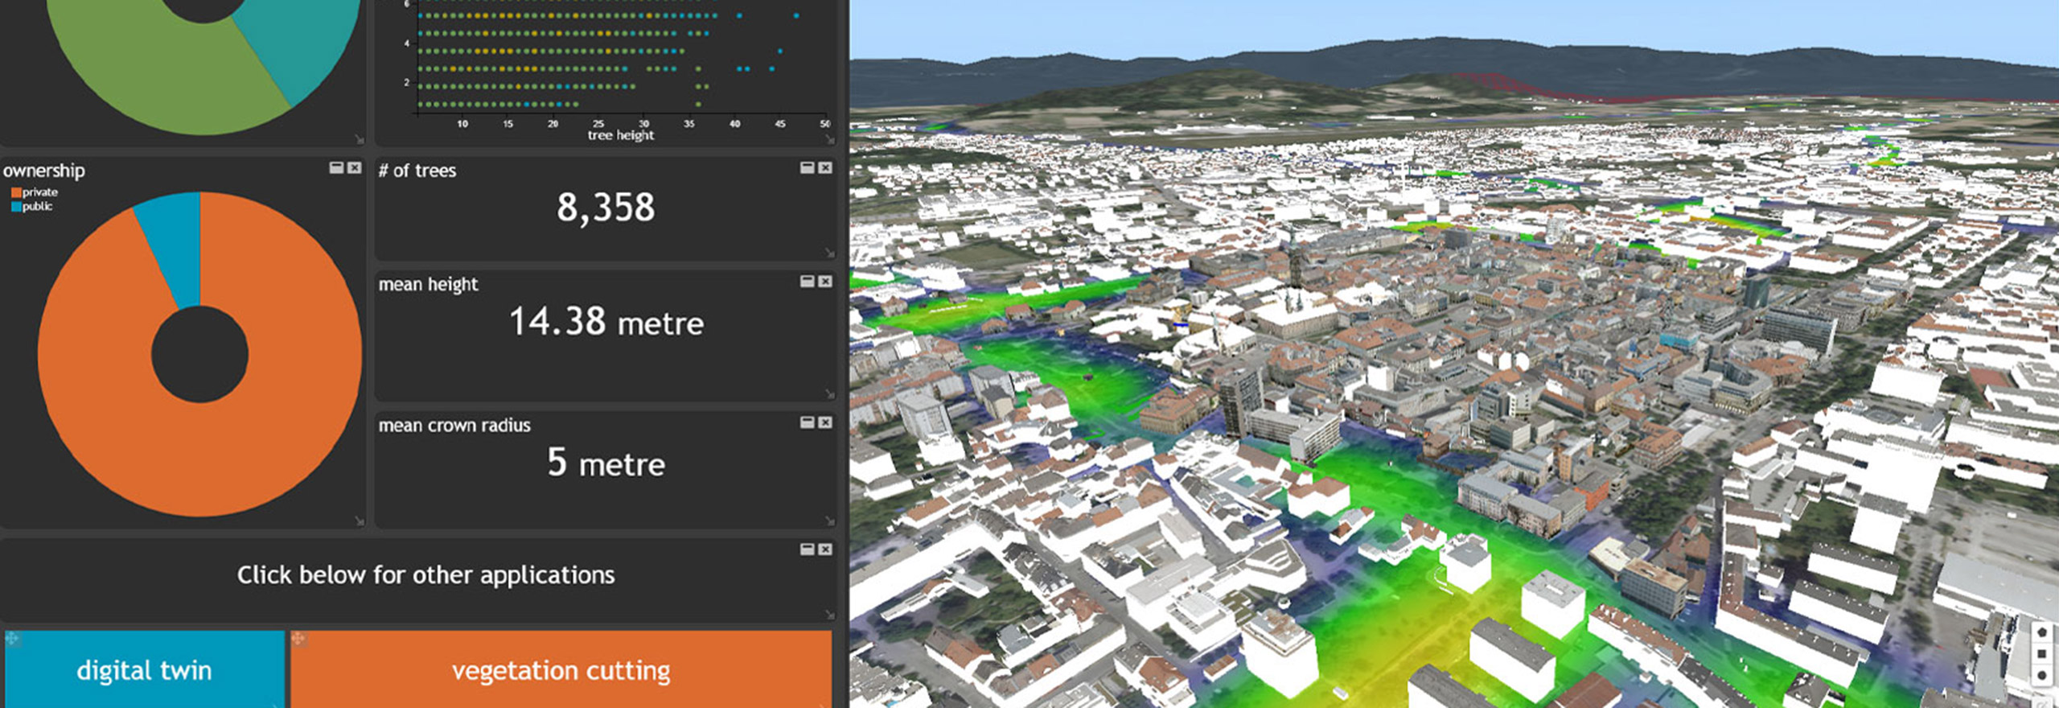
Task: Click the '# of trees' panel title
Action: [x=417, y=171]
